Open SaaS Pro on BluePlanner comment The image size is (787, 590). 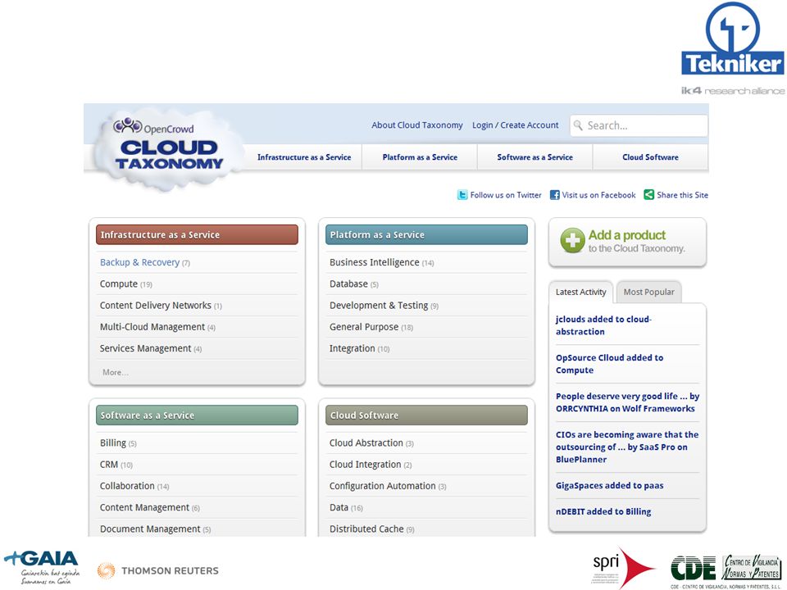pos(627,447)
